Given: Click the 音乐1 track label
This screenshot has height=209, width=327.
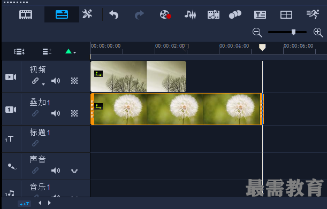Looking at the screenshot, I should pos(40,187).
